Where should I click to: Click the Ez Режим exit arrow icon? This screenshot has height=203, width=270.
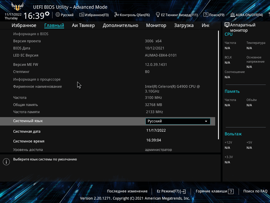pos(183,191)
